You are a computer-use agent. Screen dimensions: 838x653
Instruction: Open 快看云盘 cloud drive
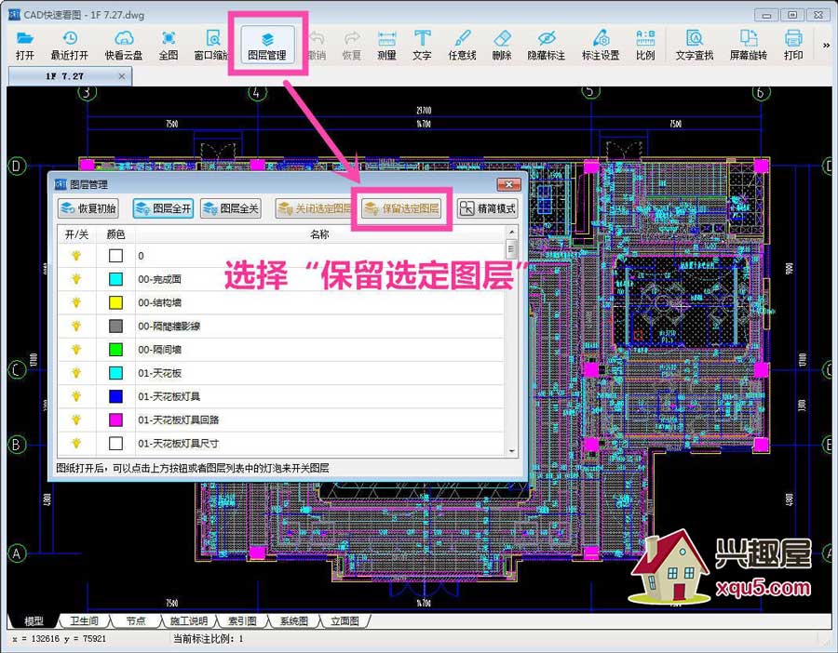(124, 45)
